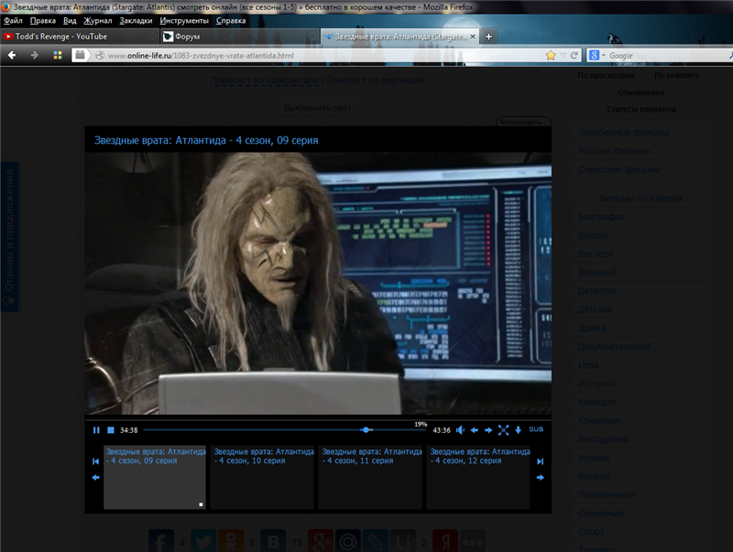733x552 pixels.
Task: Select the 4 сезон, 09 серия playlist item
Action: coord(155,477)
